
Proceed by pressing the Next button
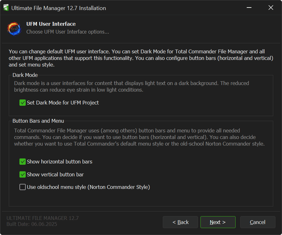[x=218, y=222]
